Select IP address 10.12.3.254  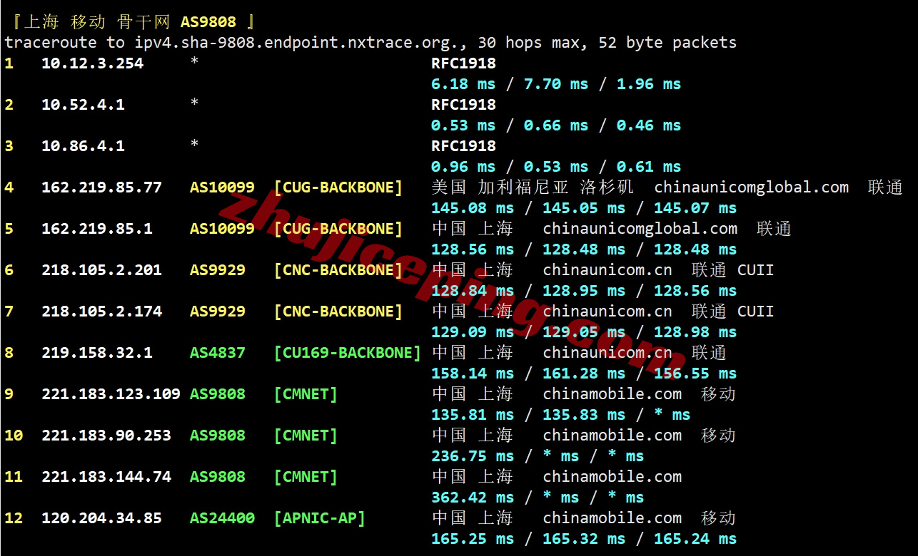pos(92,63)
